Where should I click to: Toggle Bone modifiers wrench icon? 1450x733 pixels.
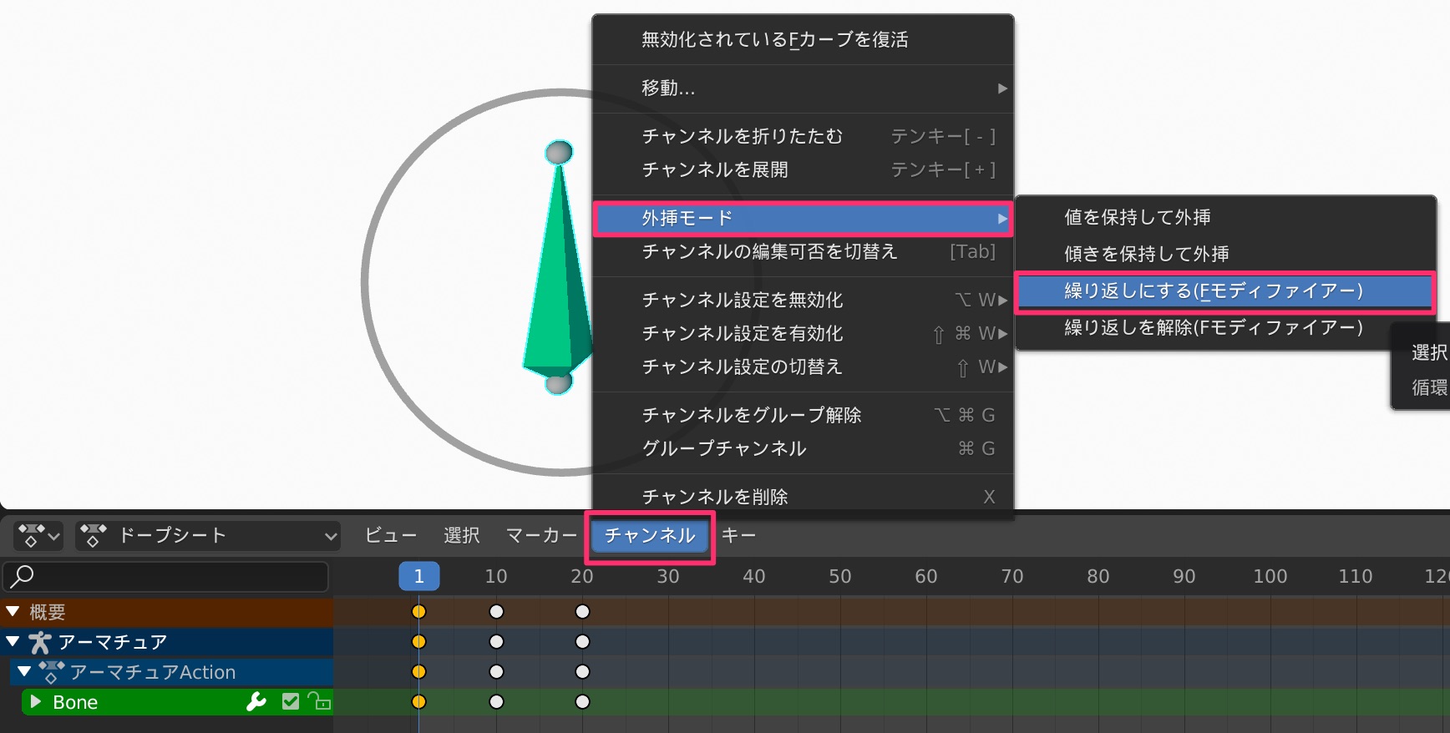(x=256, y=702)
